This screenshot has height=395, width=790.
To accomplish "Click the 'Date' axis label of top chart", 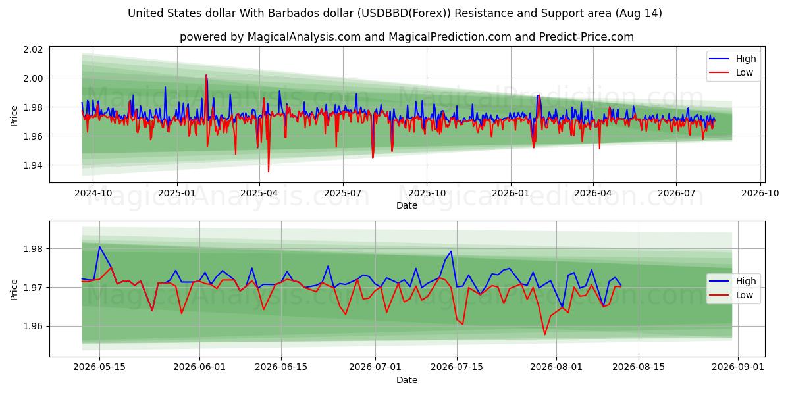I will (x=407, y=206).
